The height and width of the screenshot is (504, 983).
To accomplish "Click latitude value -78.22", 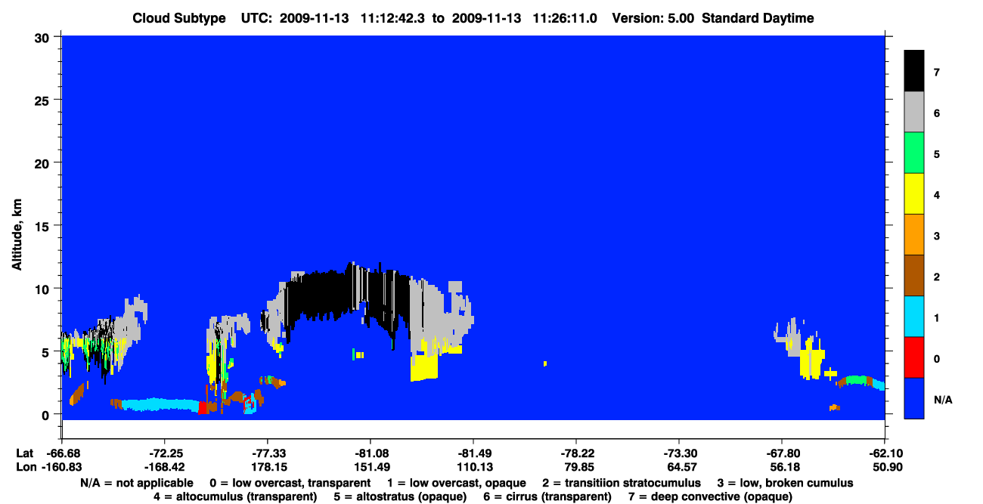I will point(576,453).
